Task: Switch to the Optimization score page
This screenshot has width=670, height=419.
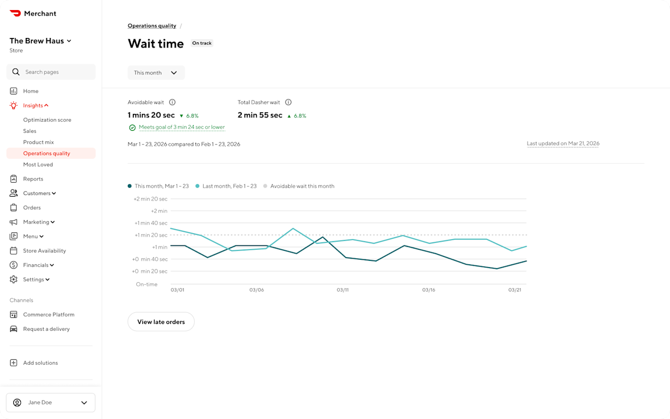Action: click(47, 120)
